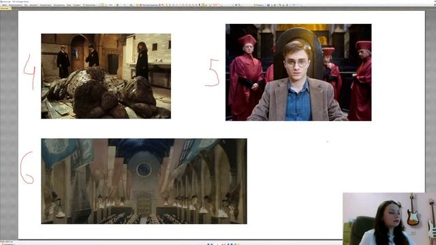436x245 pixels.
Task: Click the Great Hall film still labeled 6
Action: 144,181
